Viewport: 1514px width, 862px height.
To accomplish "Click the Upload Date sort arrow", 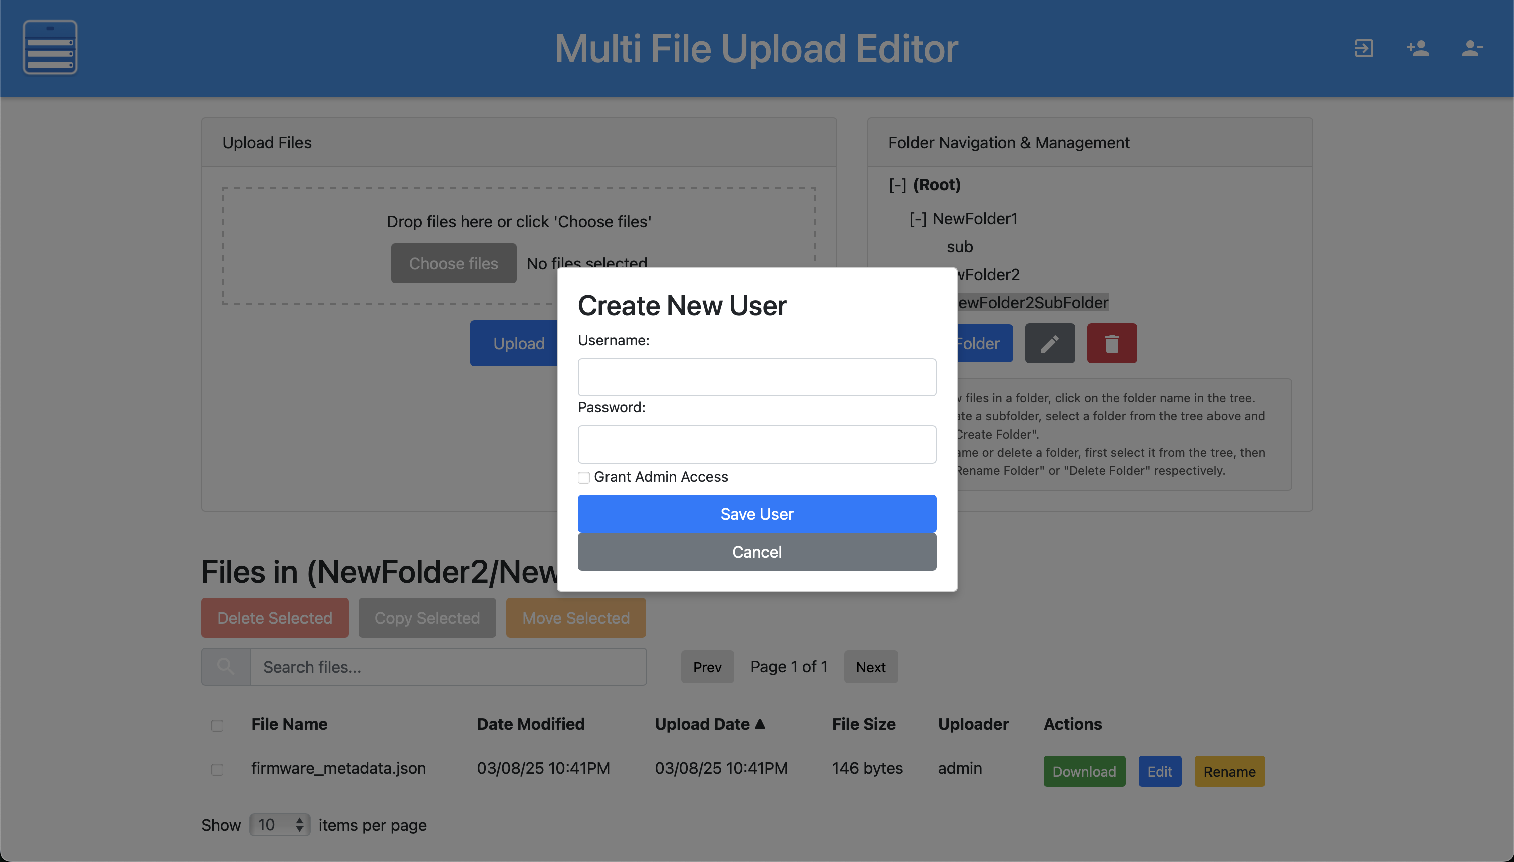I will (x=761, y=723).
